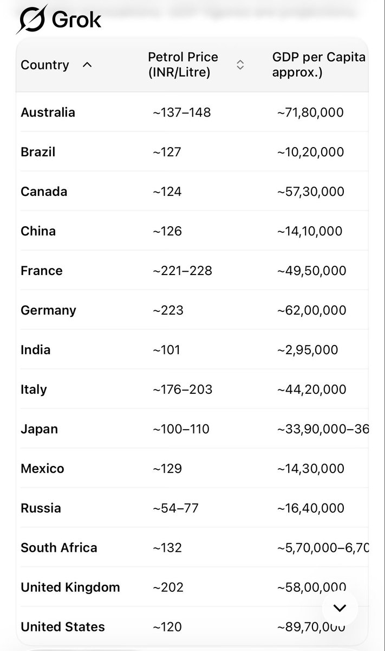Viewport: 385px width, 651px height.
Task: Select Germany's GDP value ~62,00,000
Action: click(311, 310)
